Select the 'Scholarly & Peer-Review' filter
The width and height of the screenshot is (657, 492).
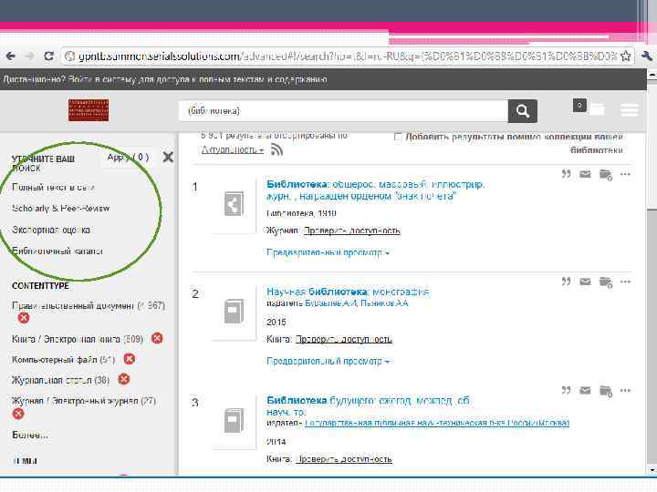coord(61,208)
